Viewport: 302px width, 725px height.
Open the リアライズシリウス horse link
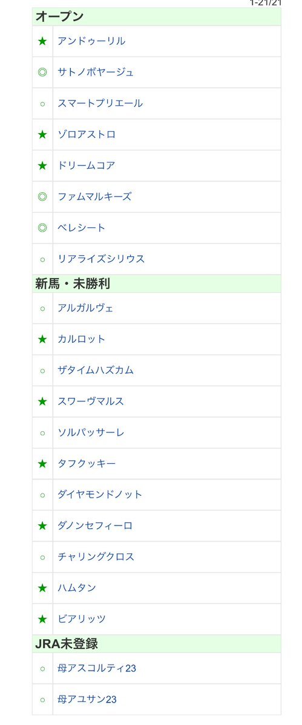(x=101, y=259)
